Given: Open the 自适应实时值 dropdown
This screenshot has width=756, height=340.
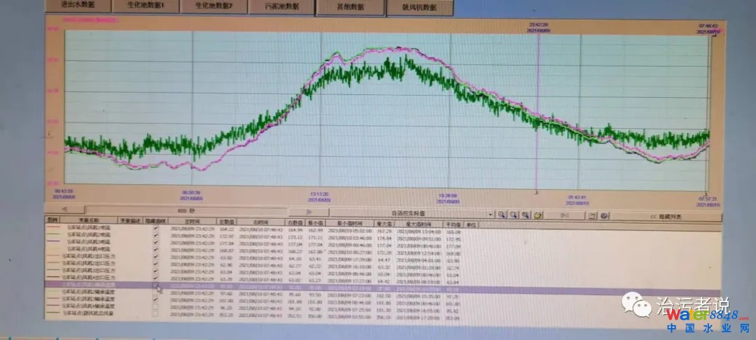Looking at the screenshot, I should (x=491, y=214).
